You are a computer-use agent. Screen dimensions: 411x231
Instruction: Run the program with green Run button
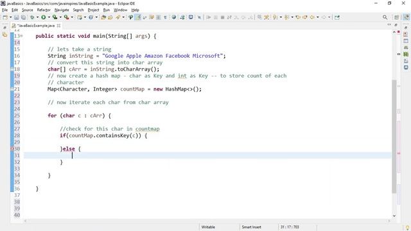pos(44,17)
